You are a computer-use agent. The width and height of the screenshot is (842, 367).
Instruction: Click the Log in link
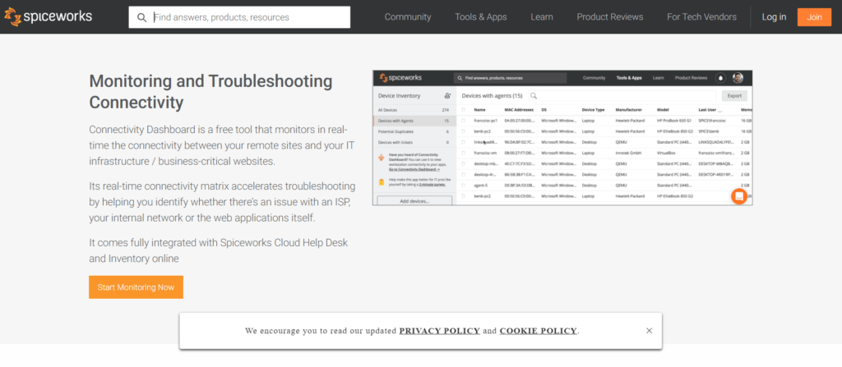click(x=774, y=17)
